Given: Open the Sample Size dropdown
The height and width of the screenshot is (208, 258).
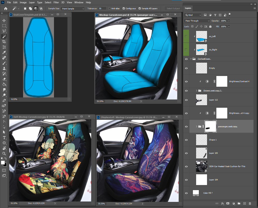Looking at the screenshot, I should 73,9.
